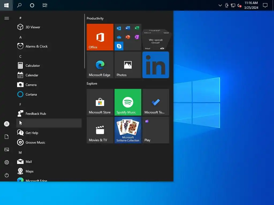Click the letter C group header

(20, 57)
